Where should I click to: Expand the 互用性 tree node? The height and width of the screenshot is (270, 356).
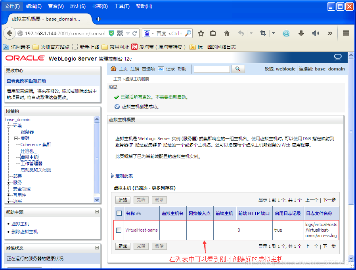tap(8, 196)
